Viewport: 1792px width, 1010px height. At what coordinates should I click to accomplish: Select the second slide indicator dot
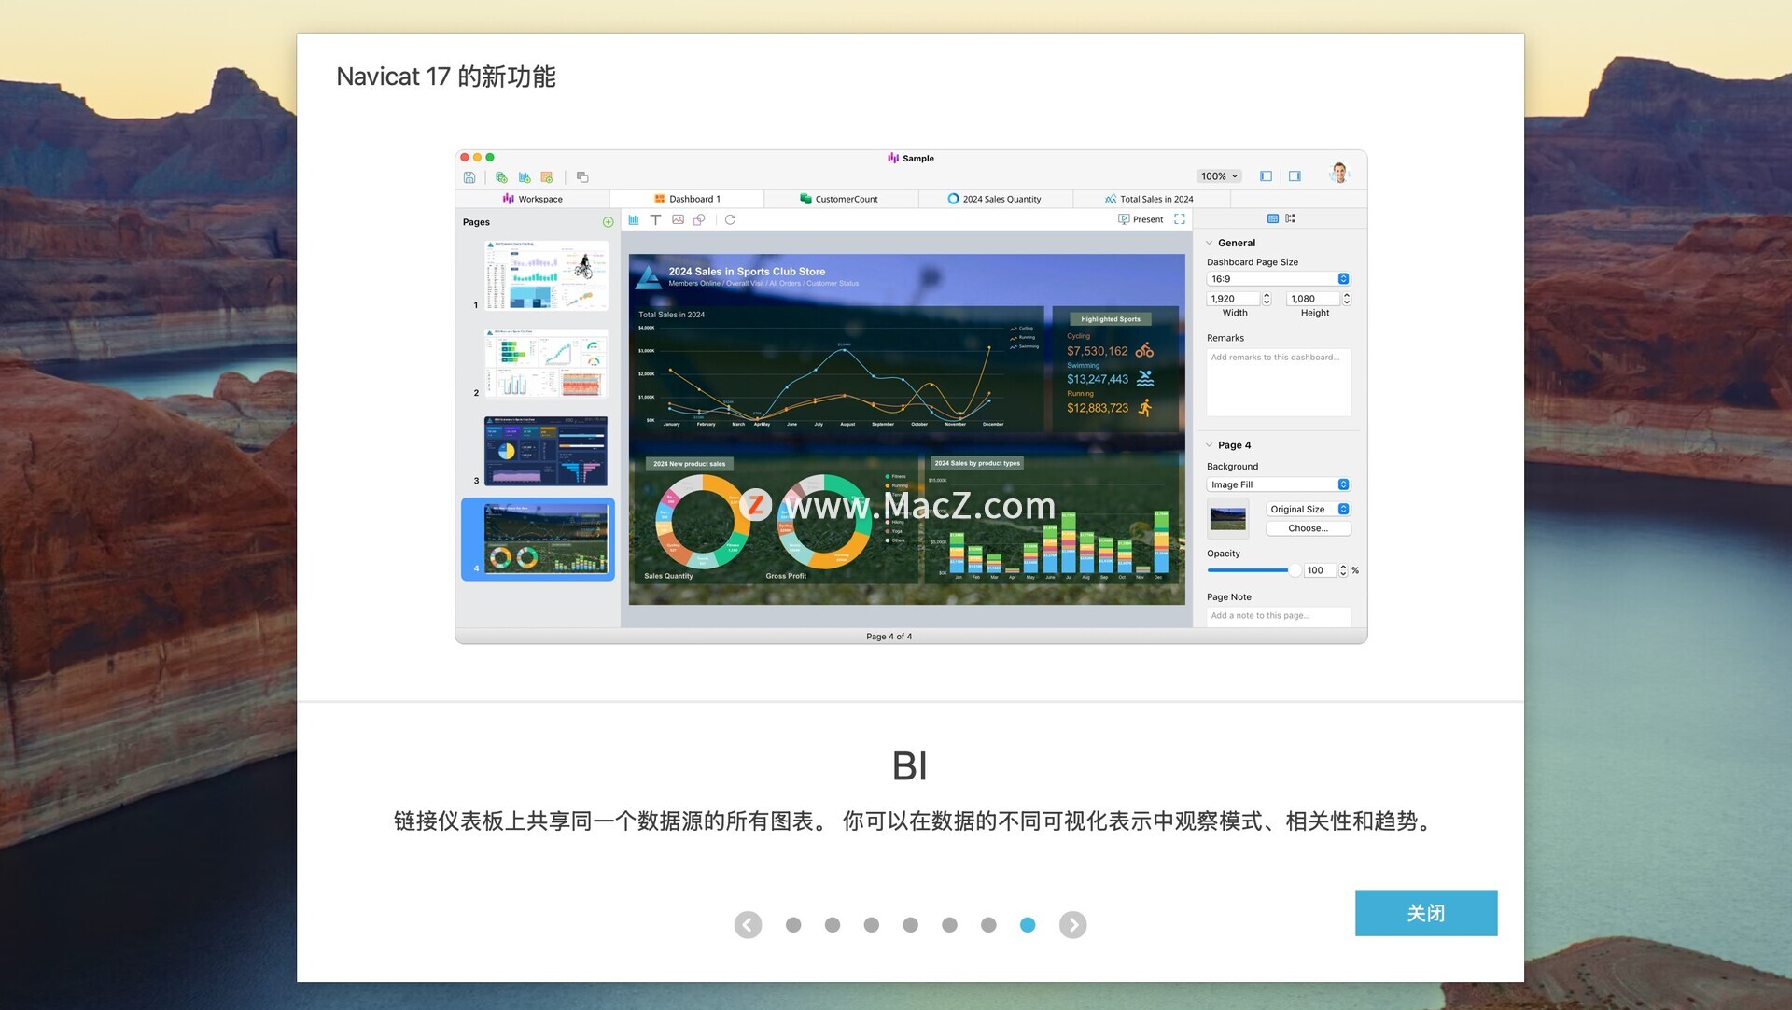pyautogui.click(x=833, y=925)
